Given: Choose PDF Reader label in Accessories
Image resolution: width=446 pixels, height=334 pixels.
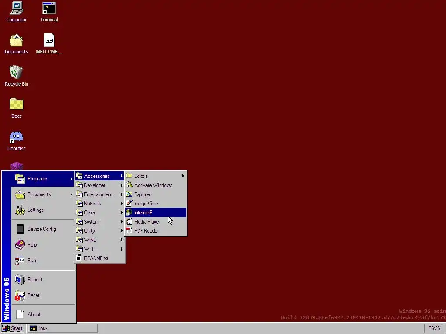Looking at the screenshot, I should [146, 231].
